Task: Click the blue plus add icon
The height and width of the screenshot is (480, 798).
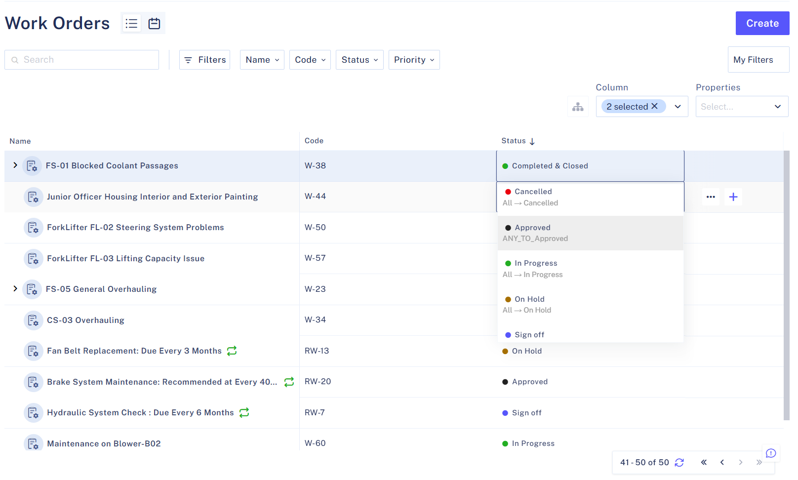Action: pos(733,197)
